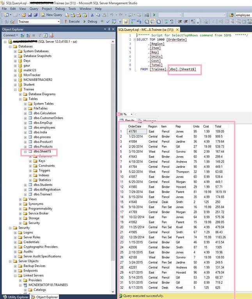Click the Activity Monitor icon in toolbar

point(147,15)
